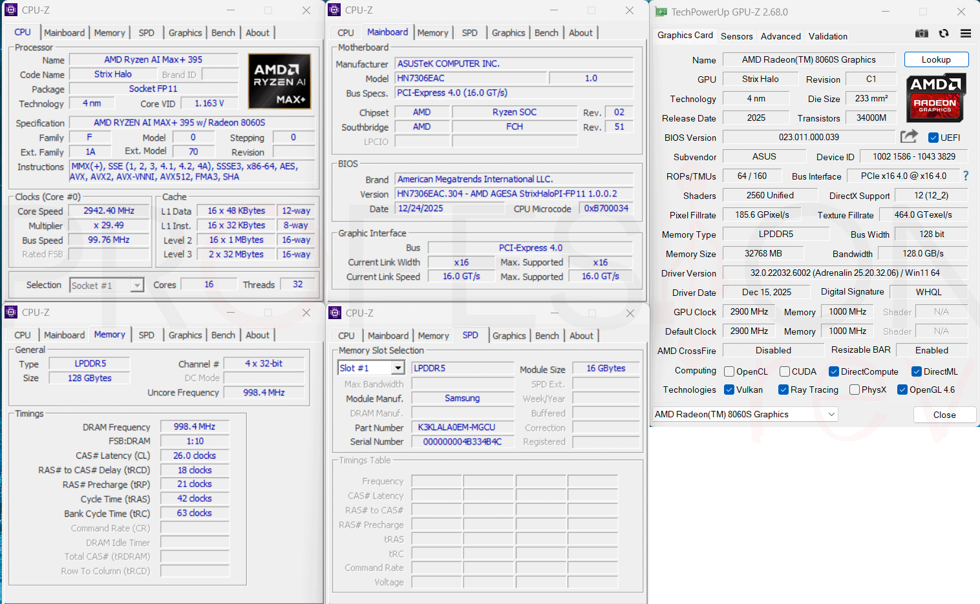Open the Socket #1 selection dropdown
The height and width of the screenshot is (604, 980).
tap(107, 285)
